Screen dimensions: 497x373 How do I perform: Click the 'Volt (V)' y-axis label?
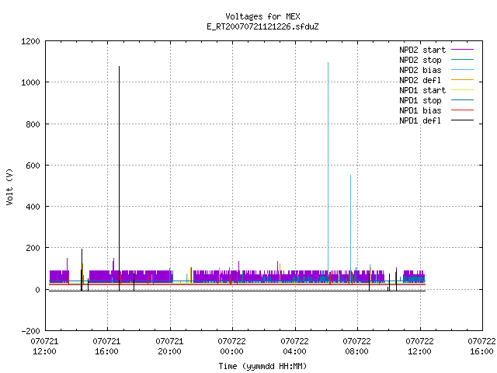coord(9,186)
